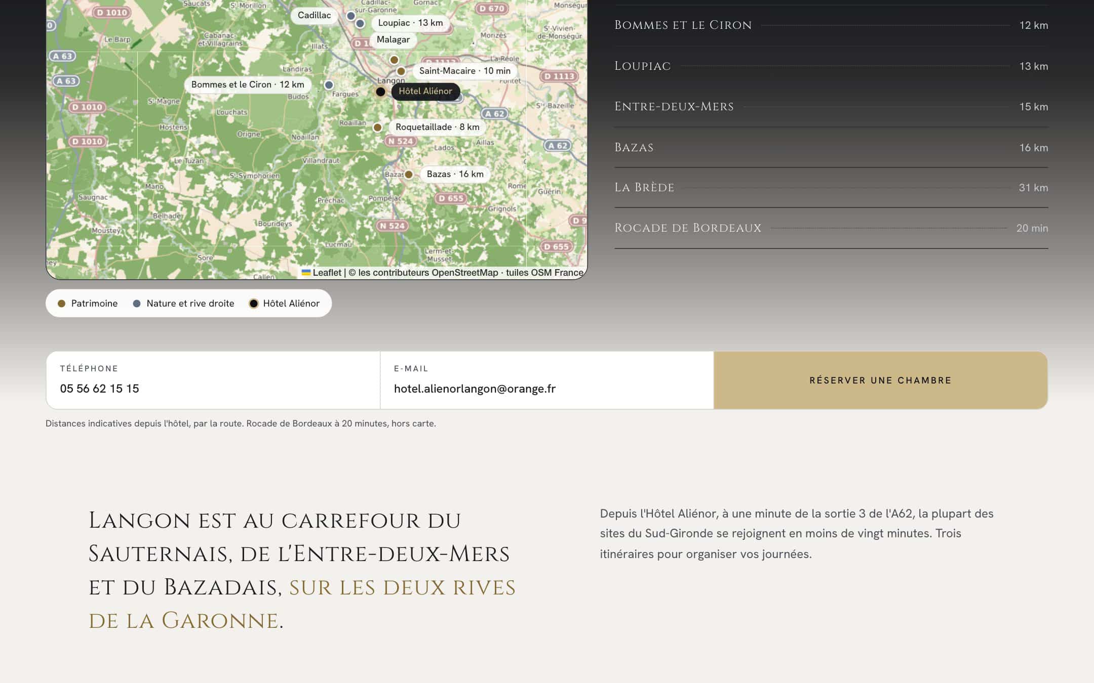This screenshot has width=1094, height=683.
Task: Click the Rocade de Bordeaux 20 min row
Action: tap(831, 228)
